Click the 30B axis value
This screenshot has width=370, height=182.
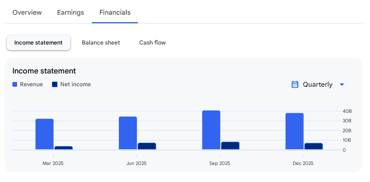[x=347, y=121]
